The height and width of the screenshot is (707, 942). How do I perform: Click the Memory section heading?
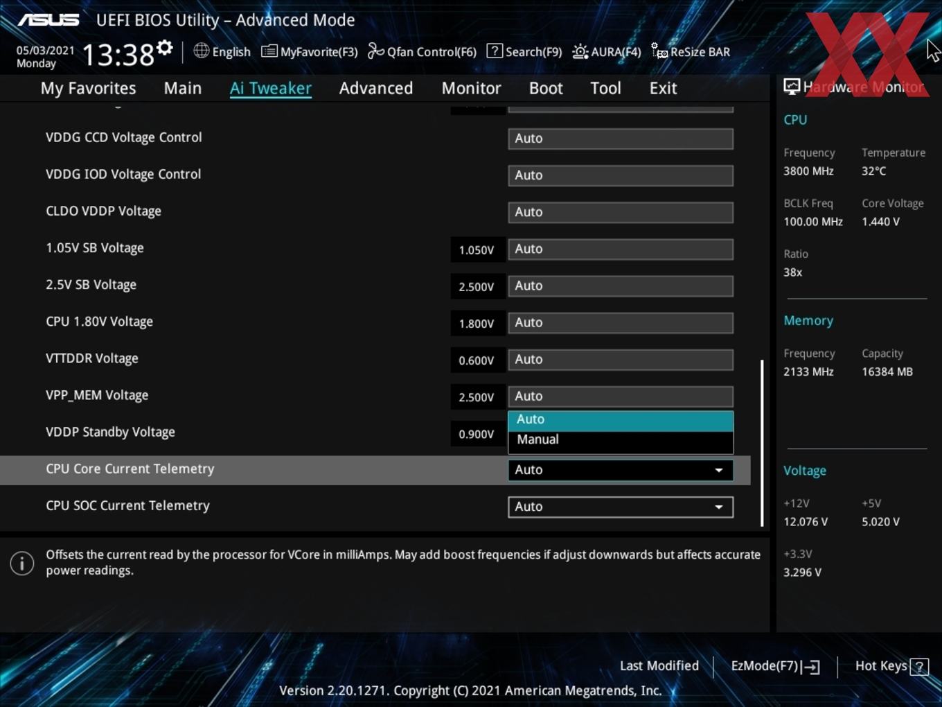808,321
